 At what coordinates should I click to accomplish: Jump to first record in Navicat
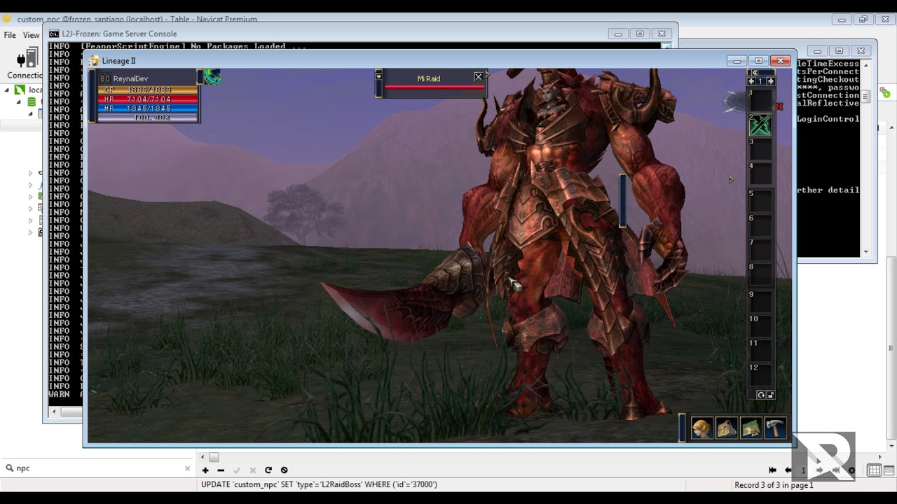click(x=772, y=470)
